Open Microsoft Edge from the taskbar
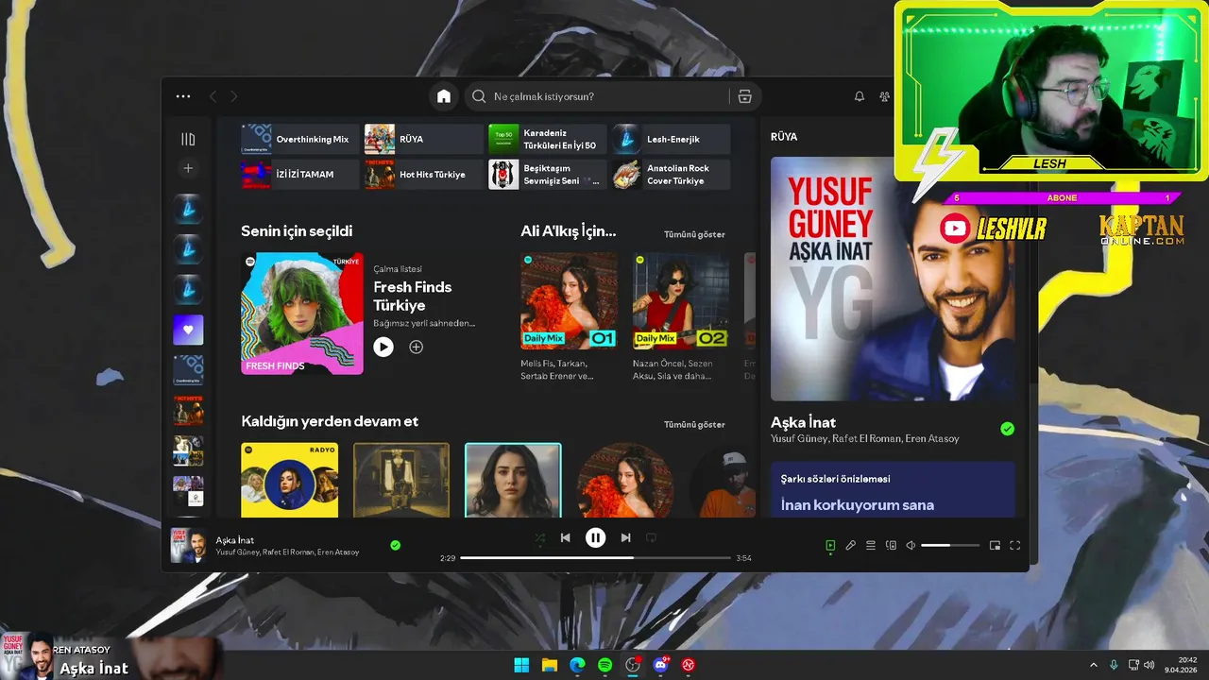Image resolution: width=1209 pixels, height=680 pixels. click(577, 665)
